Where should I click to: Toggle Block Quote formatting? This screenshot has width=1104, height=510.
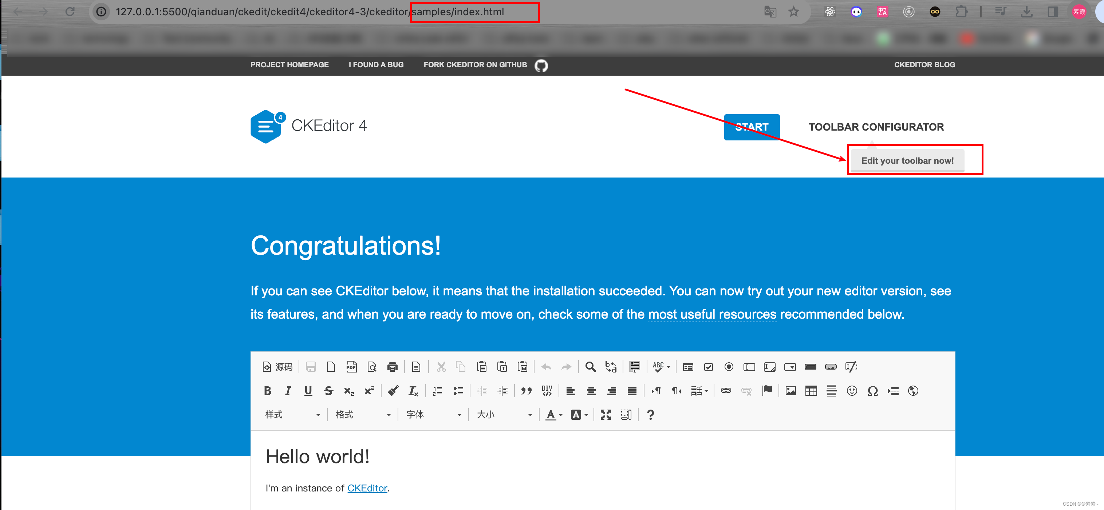[526, 391]
